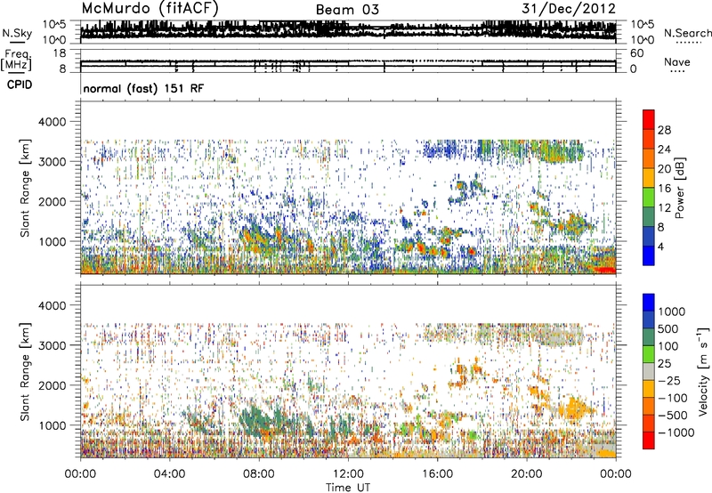Click the "Freq. [MHz]" axis label
Screen dimensions: 712x493
(x=17, y=60)
